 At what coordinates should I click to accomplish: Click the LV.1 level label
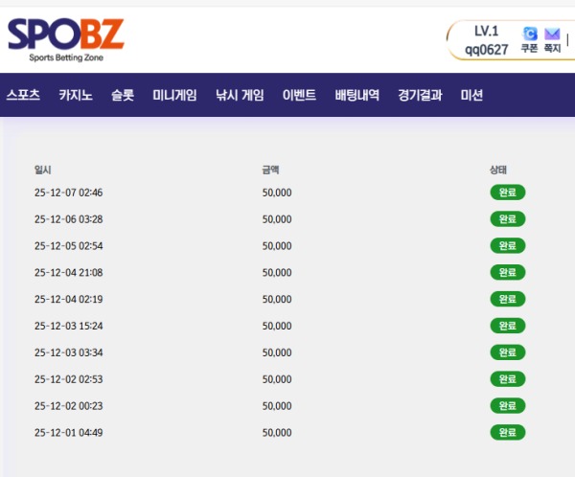tap(487, 31)
